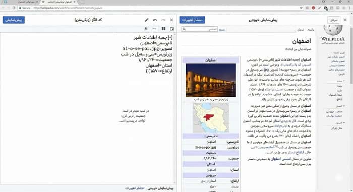The height and width of the screenshot is (192, 353).
Task: Click the red adblock extension icon
Action: (313, 8)
